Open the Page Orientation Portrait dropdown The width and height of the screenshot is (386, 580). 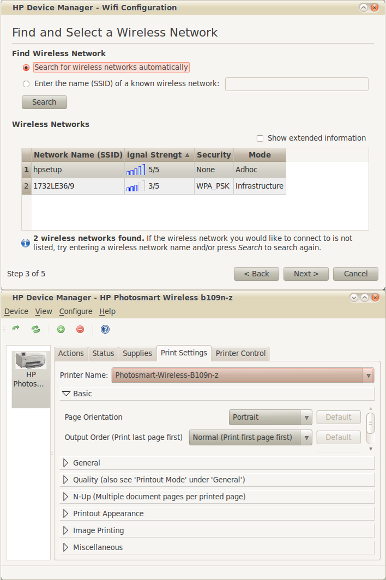[270, 417]
